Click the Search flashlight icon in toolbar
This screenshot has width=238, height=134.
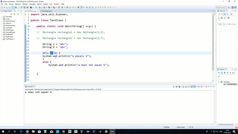click(x=73, y=7)
